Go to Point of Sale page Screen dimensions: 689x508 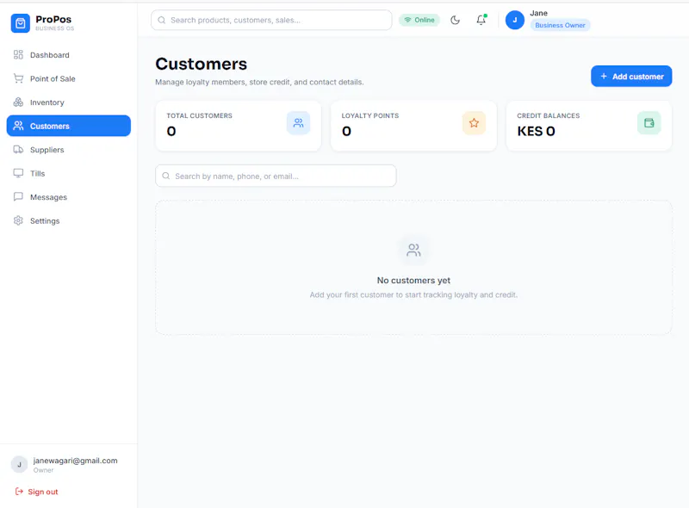pos(69,78)
